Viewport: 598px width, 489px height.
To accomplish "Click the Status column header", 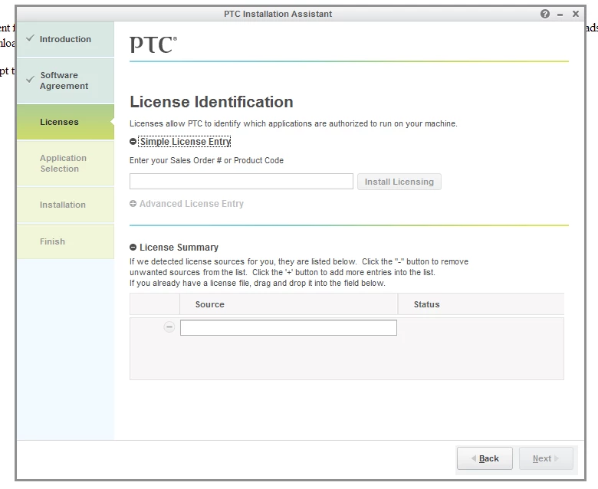I will (481, 304).
